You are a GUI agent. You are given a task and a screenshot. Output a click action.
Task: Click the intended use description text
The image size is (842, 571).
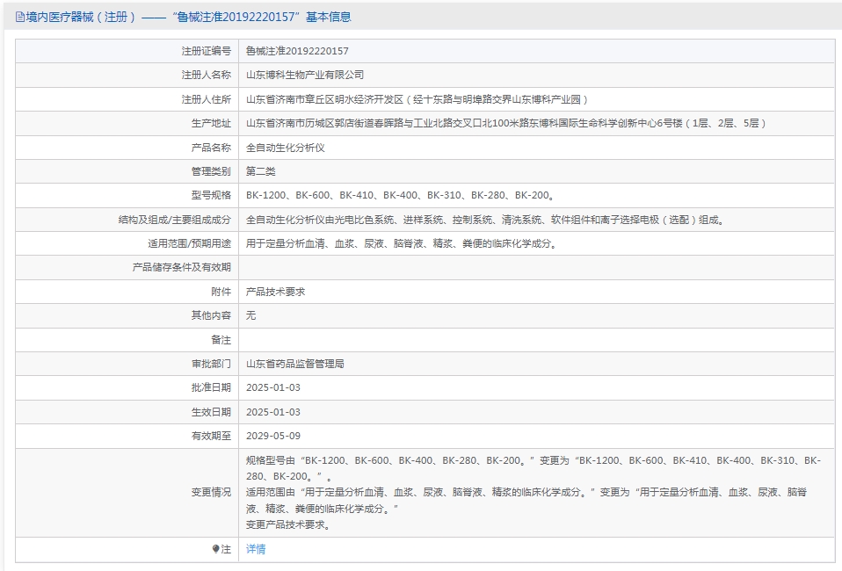401,243
